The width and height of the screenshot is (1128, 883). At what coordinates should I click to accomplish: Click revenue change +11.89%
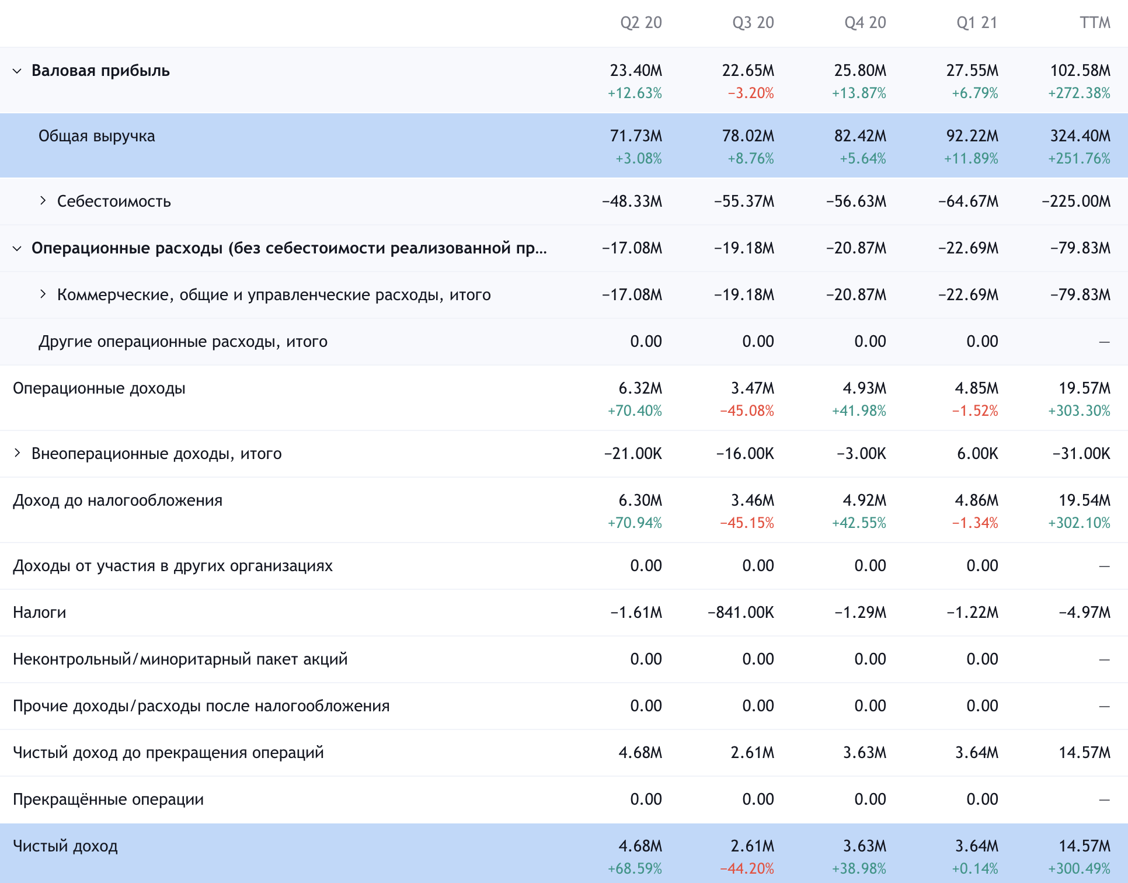click(971, 159)
